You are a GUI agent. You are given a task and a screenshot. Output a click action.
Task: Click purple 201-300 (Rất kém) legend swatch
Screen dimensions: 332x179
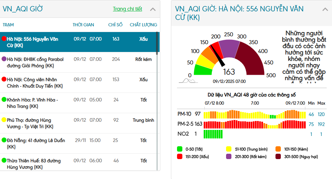[229, 156]
